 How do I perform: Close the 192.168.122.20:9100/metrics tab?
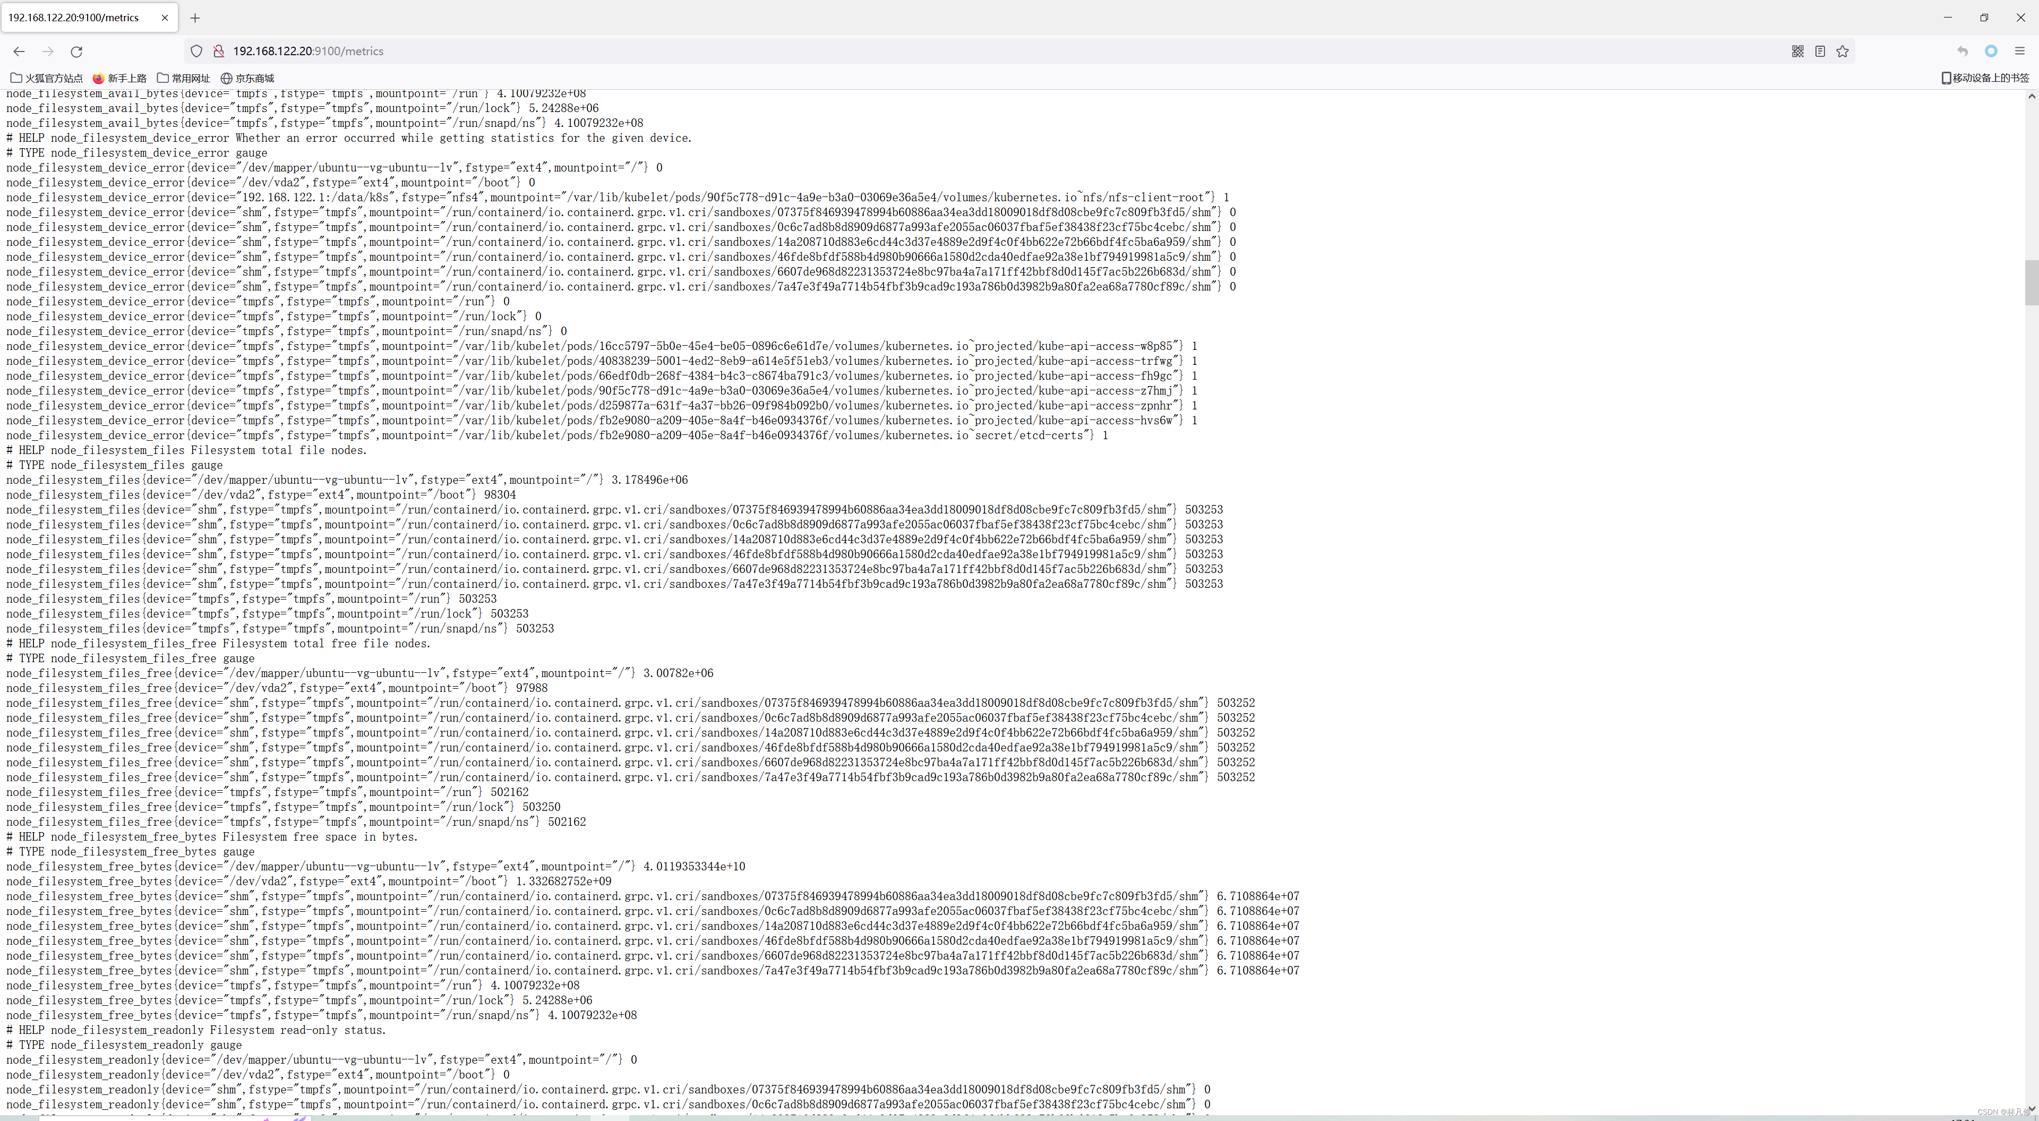pyautogui.click(x=165, y=18)
